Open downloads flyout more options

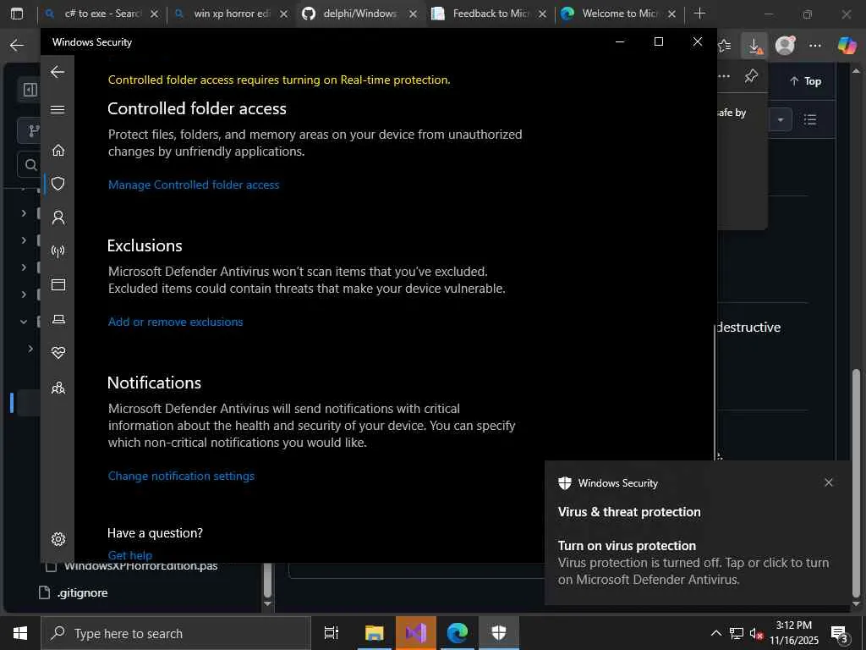pos(724,75)
